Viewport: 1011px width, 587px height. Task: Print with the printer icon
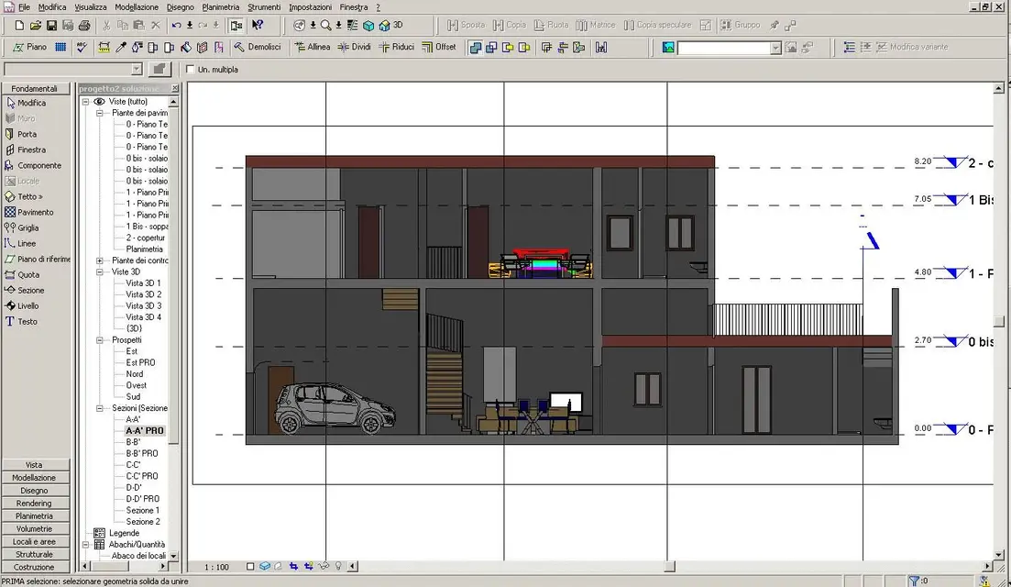coord(83,25)
